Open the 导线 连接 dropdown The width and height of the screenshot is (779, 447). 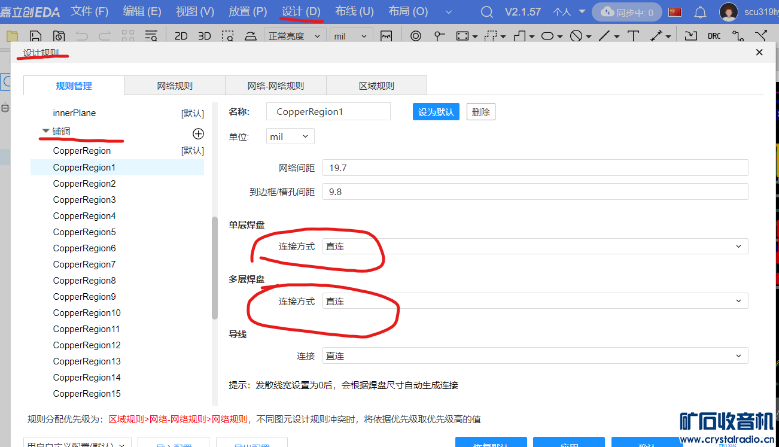coord(535,356)
